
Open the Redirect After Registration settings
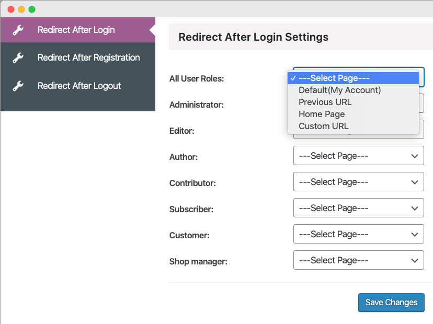(88, 57)
